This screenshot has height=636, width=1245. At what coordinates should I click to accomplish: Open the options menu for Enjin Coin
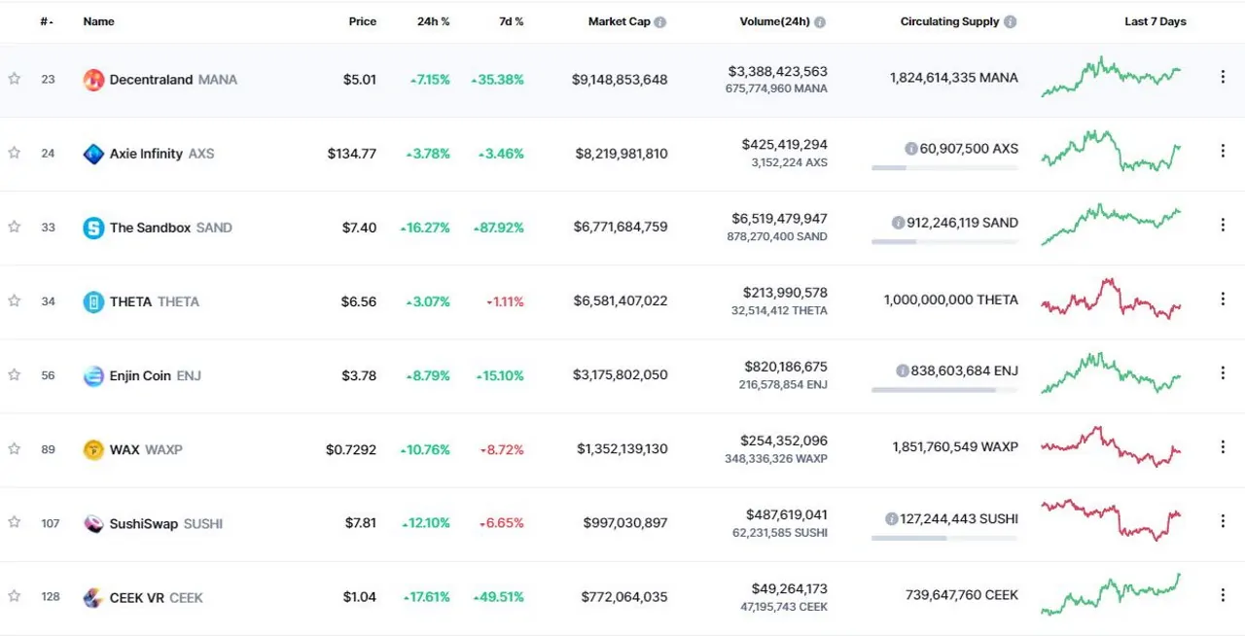pyautogui.click(x=1223, y=372)
